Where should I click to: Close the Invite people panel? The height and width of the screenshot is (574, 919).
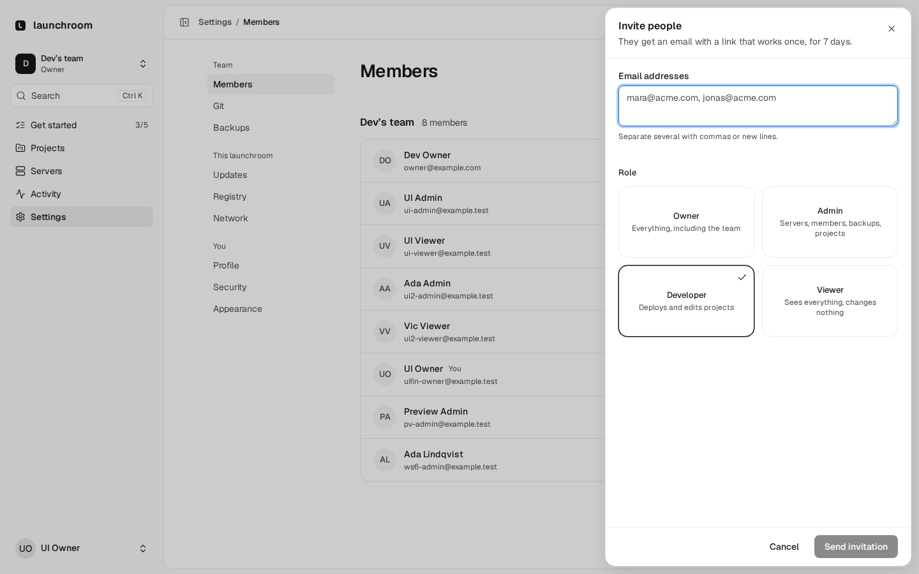point(892,29)
